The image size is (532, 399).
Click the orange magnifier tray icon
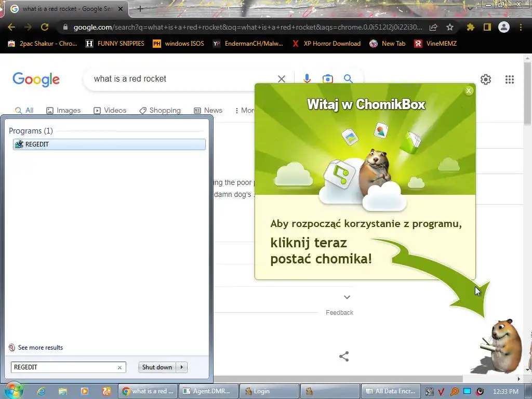tap(454, 392)
